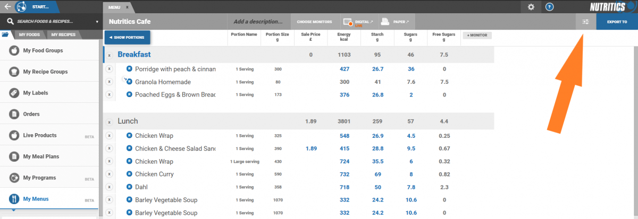This screenshot has height=219, width=638.
Task: Click the My Food Groups sidebar icon
Action: click(14, 50)
